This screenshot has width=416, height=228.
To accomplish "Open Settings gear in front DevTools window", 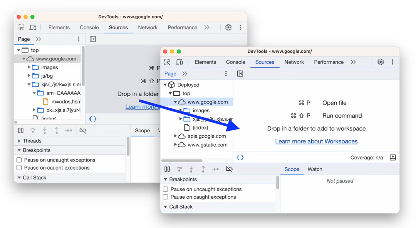I will (x=381, y=62).
